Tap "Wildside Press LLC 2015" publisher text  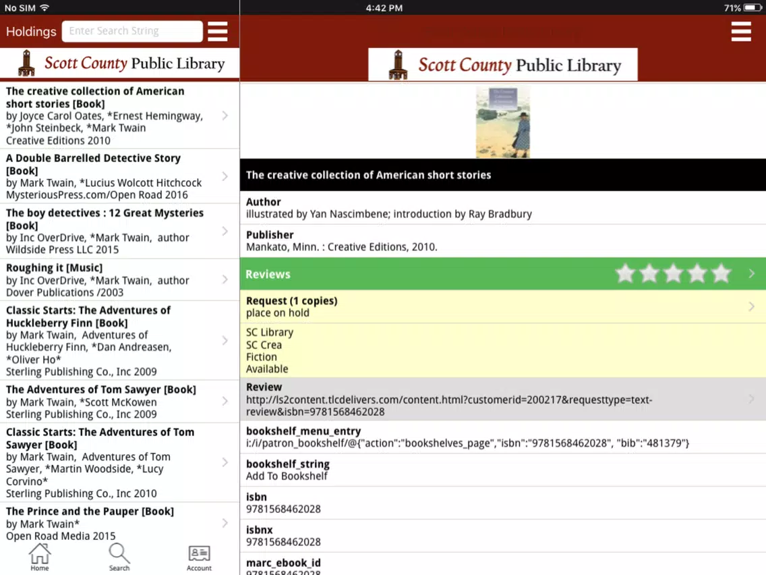click(62, 249)
